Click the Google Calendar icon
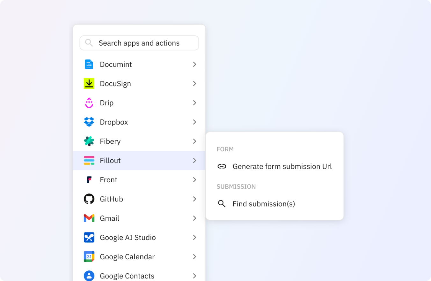 (x=89, y=256)
